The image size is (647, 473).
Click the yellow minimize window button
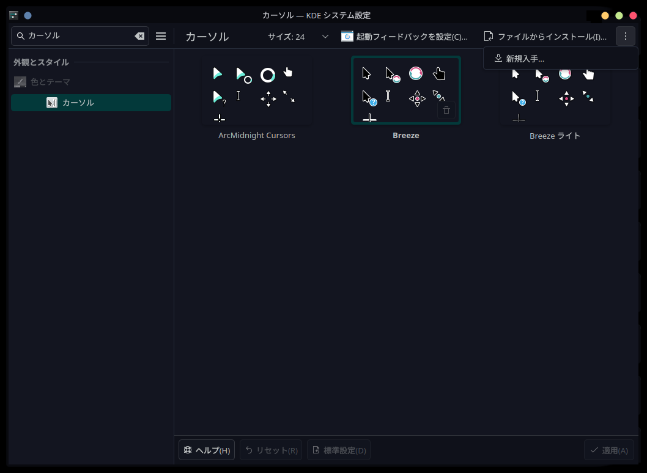(x=605, y=16)
